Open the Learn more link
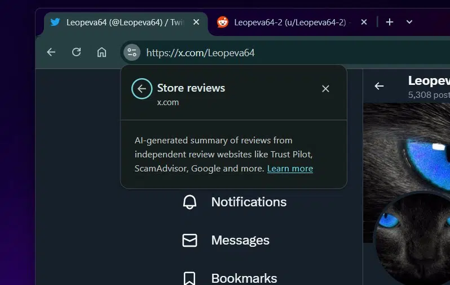This screenshot has height=285, width=450. 290,169
